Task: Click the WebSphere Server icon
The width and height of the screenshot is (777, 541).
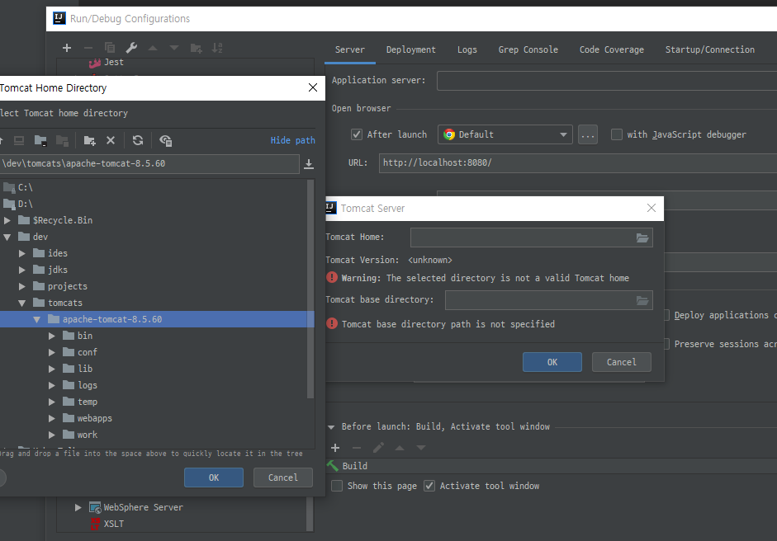Action: coord(95,507)
